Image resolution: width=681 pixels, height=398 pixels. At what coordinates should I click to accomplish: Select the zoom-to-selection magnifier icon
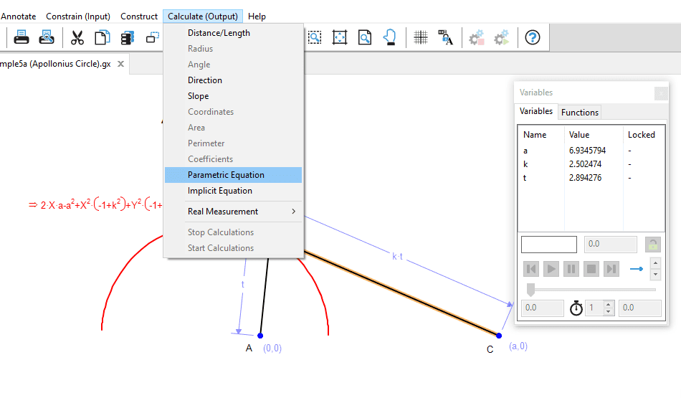click(315, 38)
